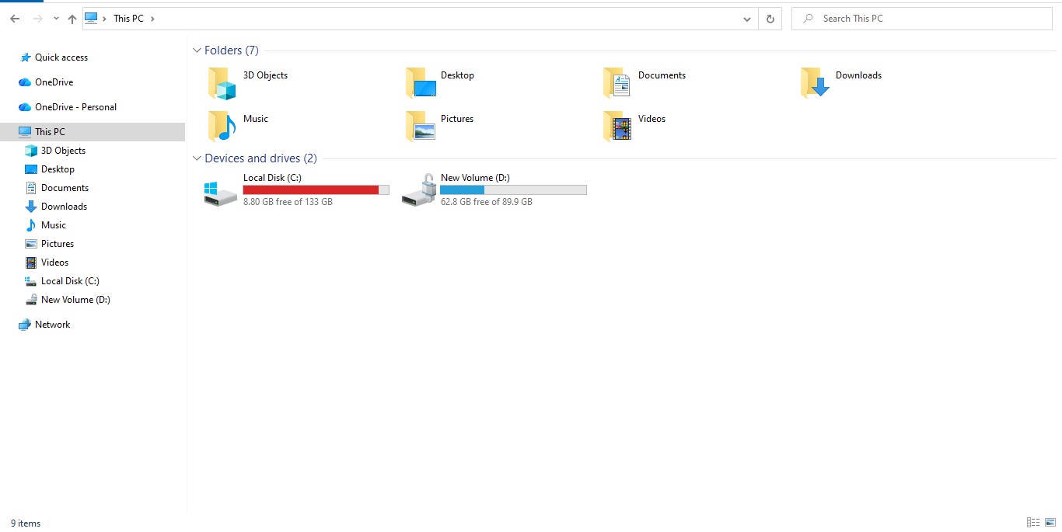Open the address bar history dropdown
This screenshot has height=532, width=1062.
[x=746, y=19]
